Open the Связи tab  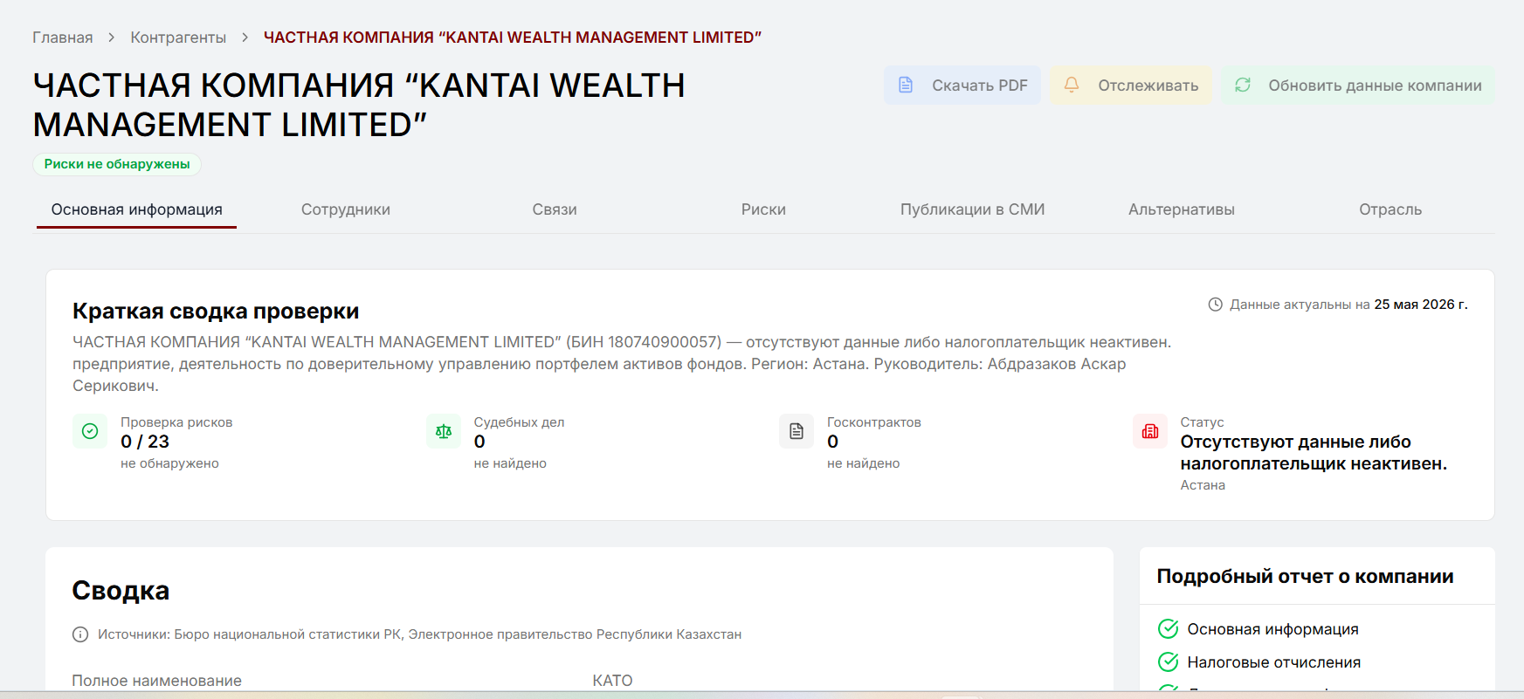[555, 209]
